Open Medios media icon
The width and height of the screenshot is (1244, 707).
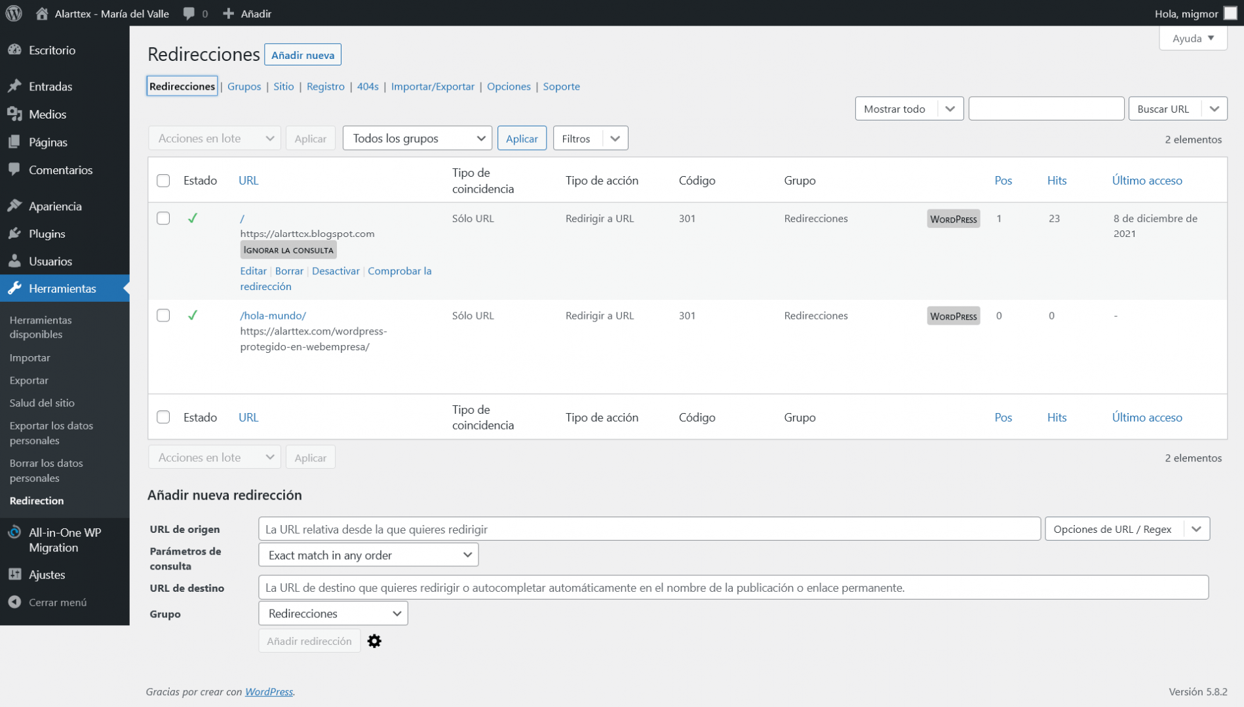tap(14, 114)
